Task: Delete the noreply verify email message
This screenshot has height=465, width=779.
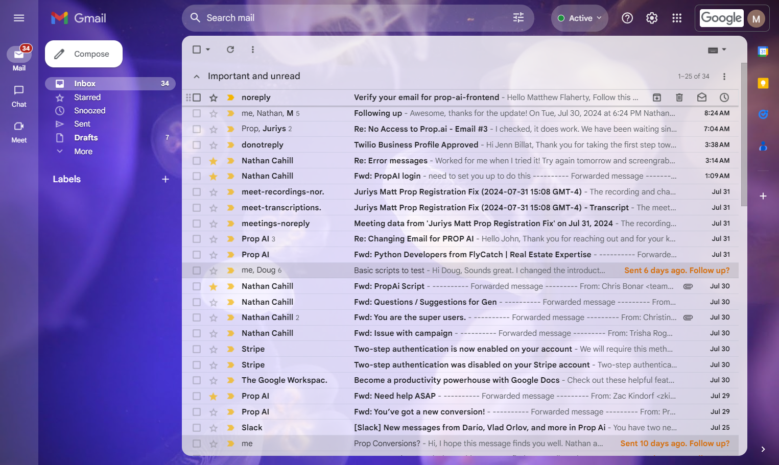Action: tap(679, 97)
